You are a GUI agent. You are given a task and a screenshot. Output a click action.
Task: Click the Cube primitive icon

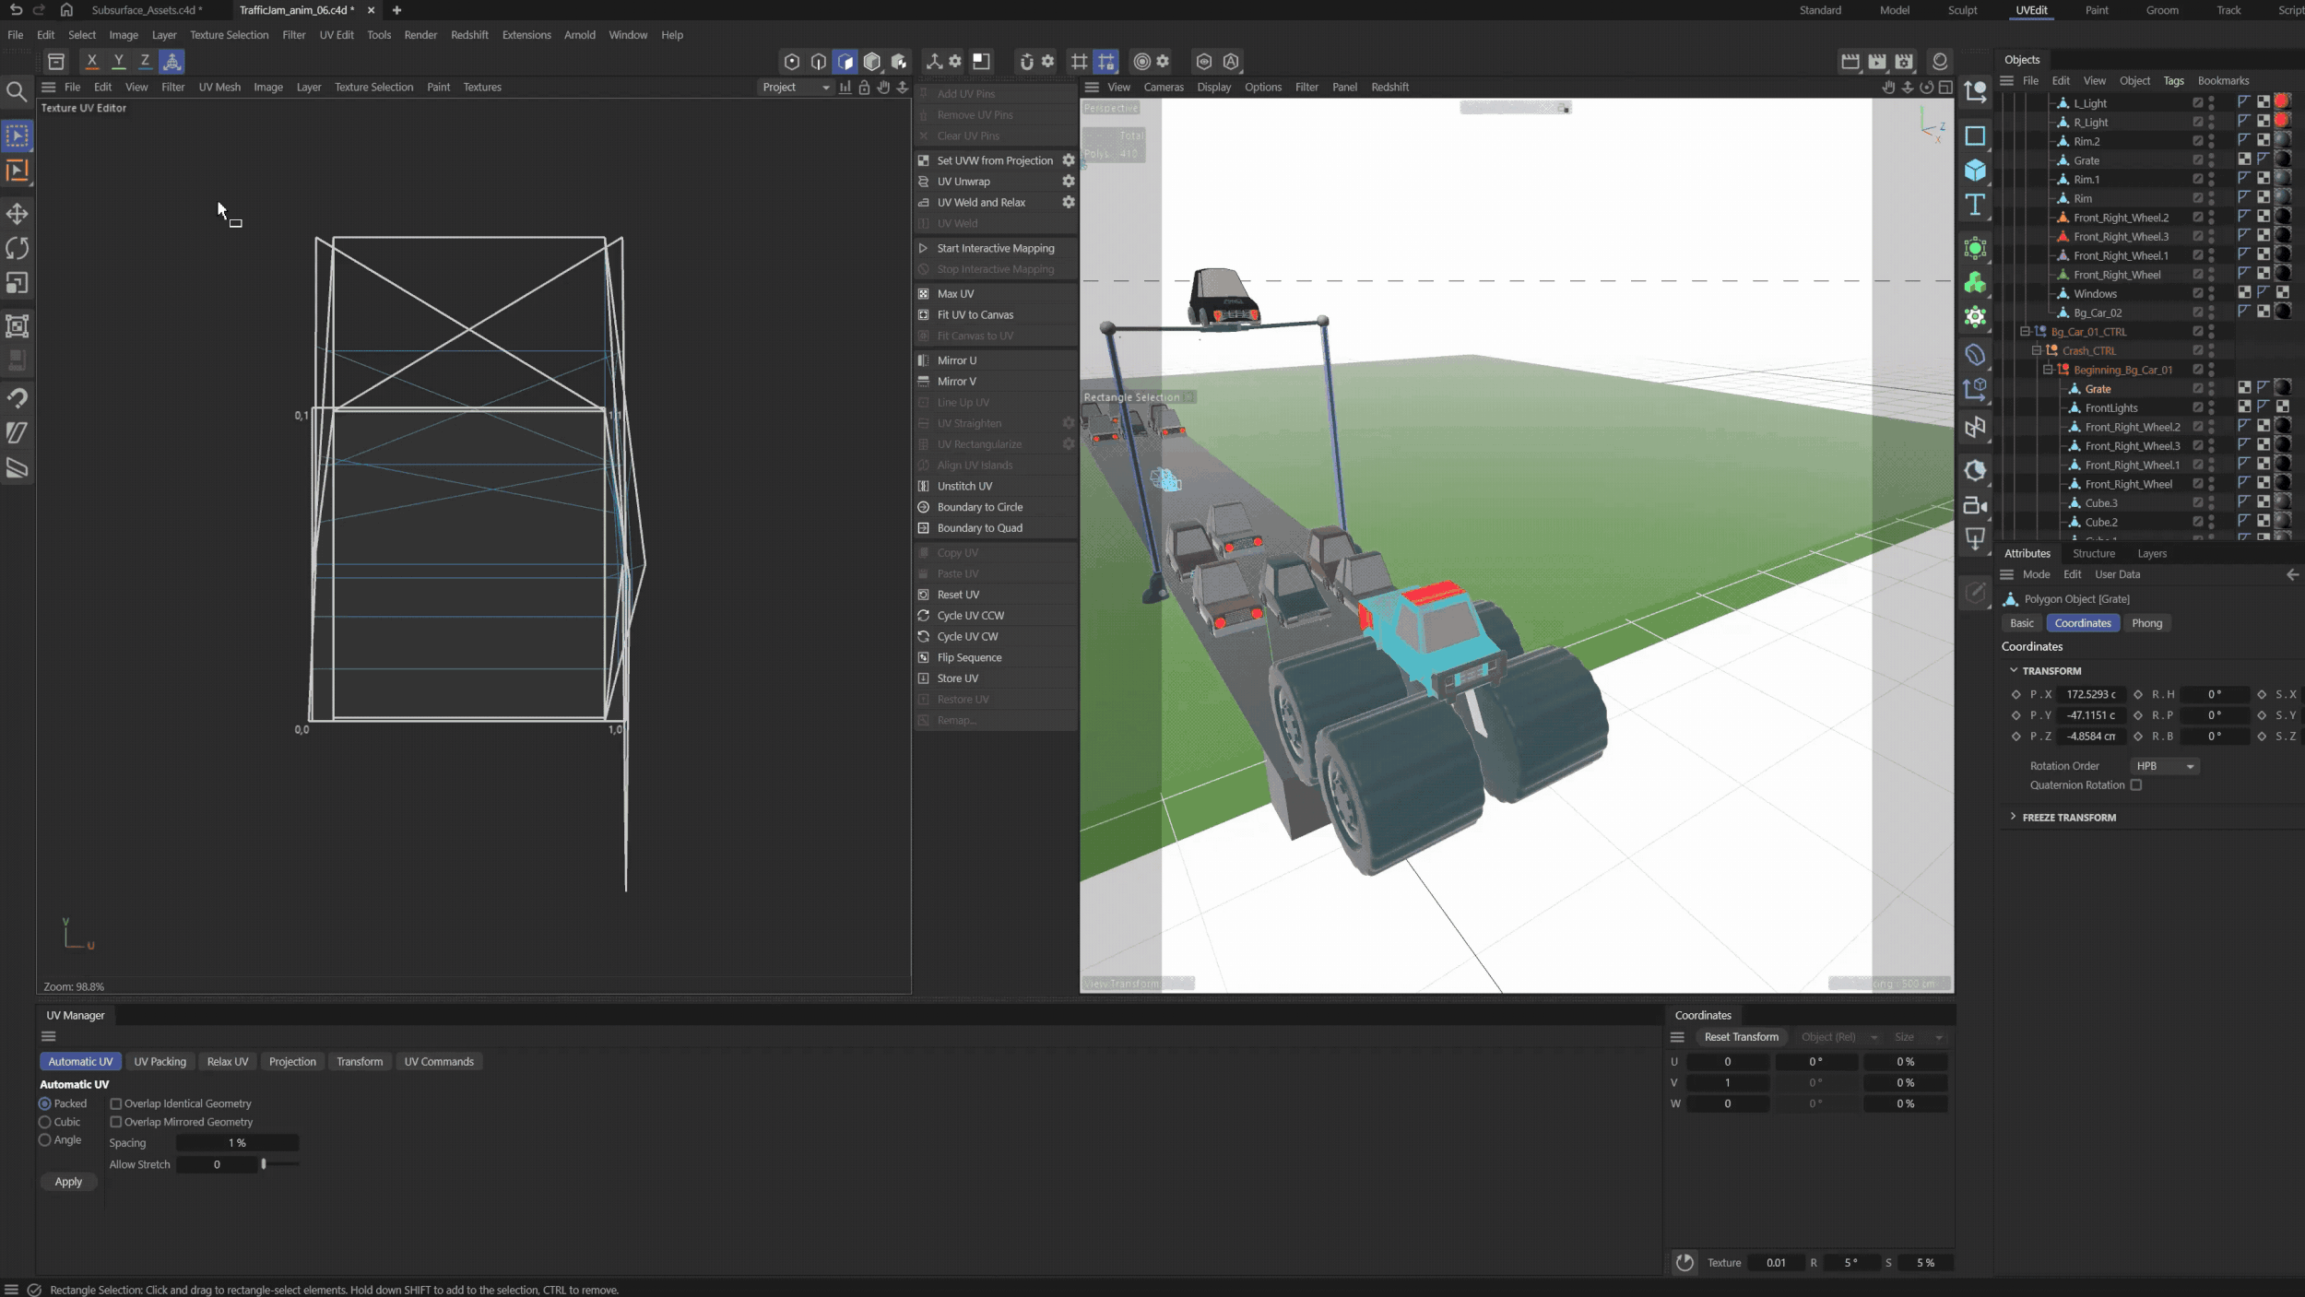click(x=1975, y=171)
